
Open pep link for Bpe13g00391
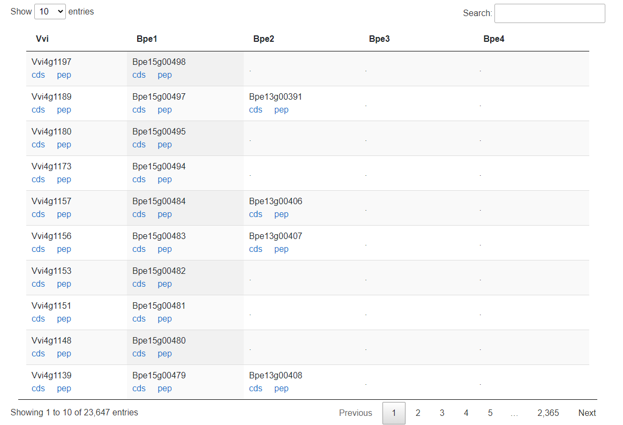[x=281, y=110]
